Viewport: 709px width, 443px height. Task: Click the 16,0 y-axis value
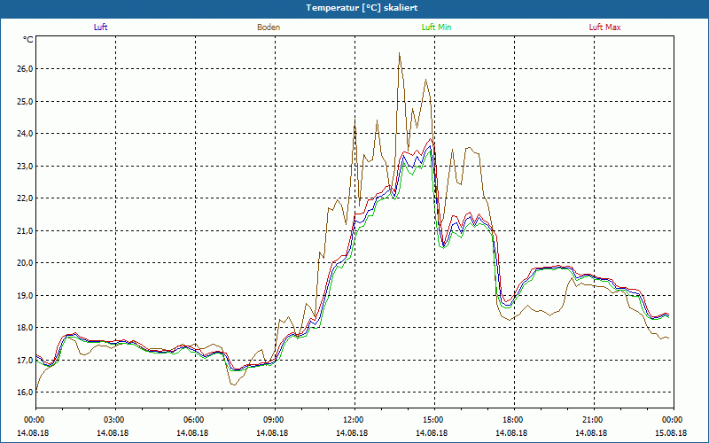26,392
